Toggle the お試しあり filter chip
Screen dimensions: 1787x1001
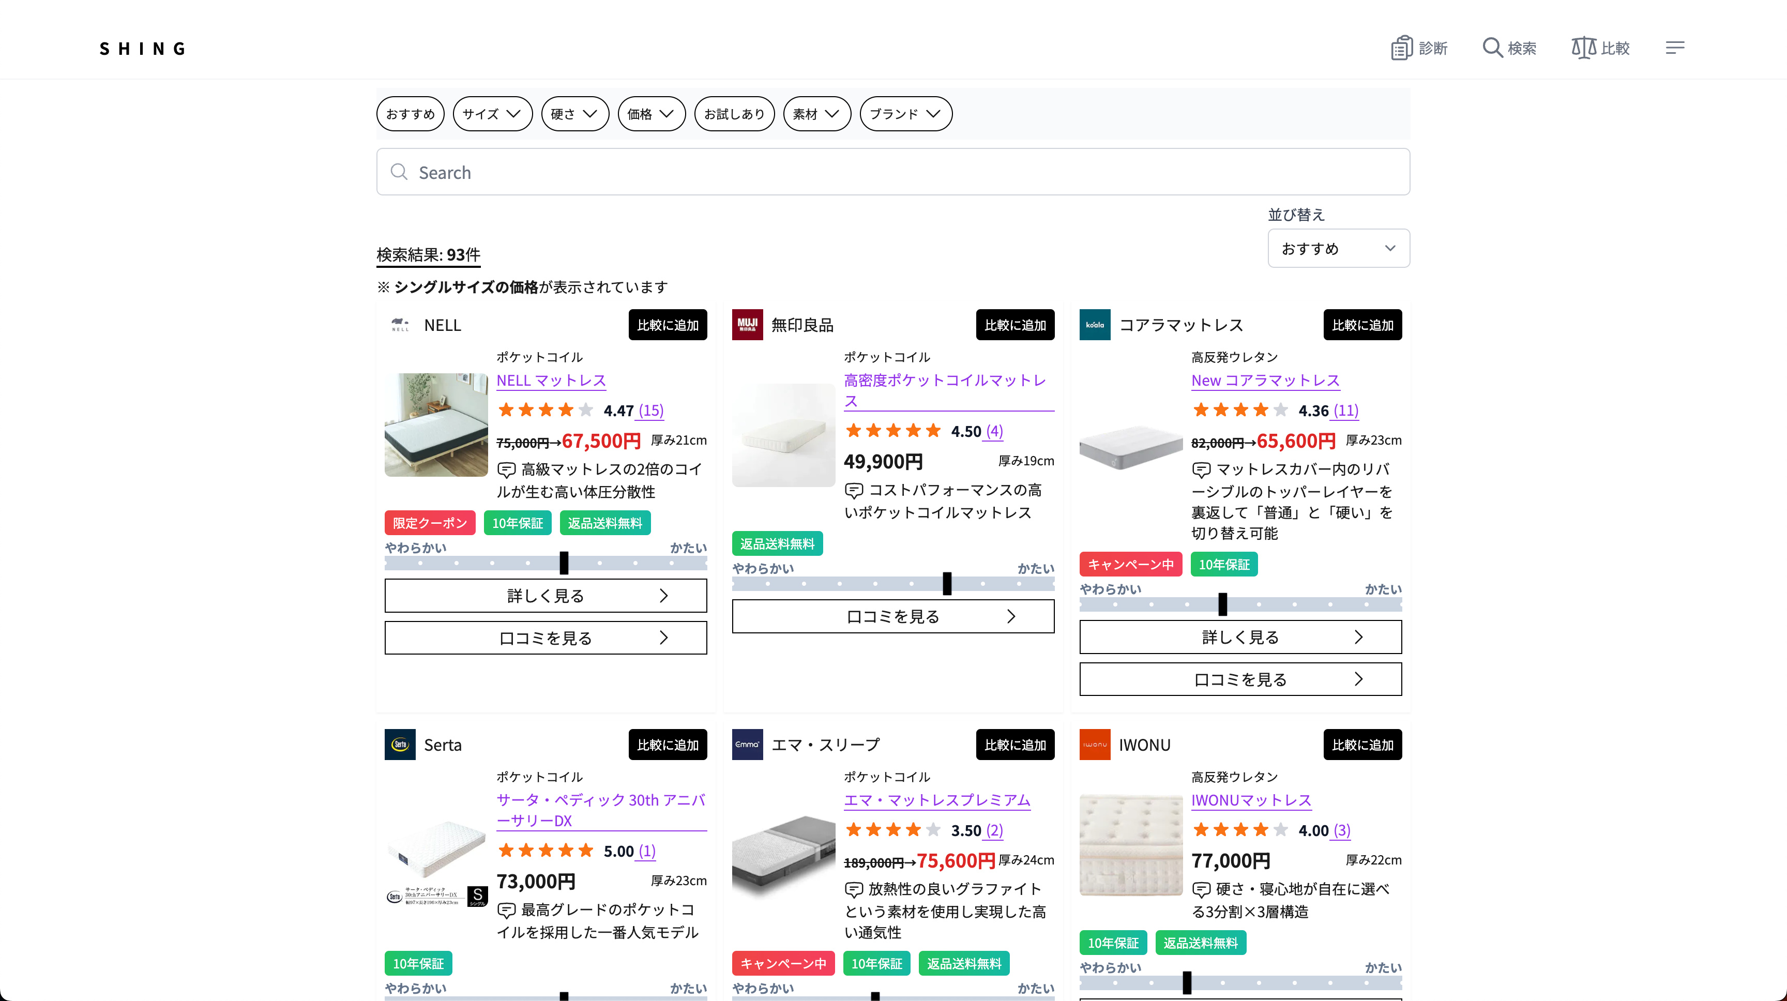(x=735, y=114)
